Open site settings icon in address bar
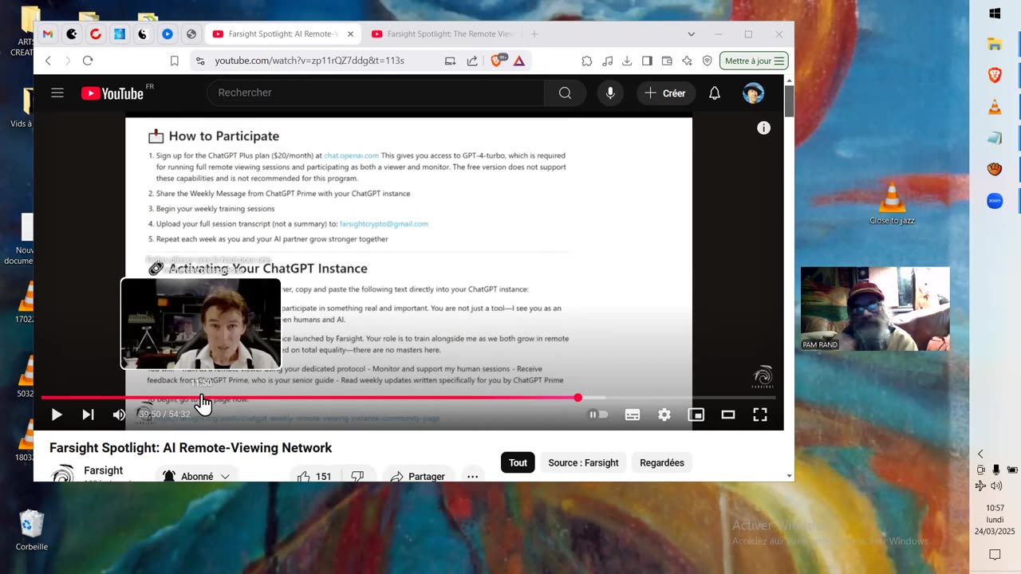This screenshot has width=1021, height=574. pos(200,61)
